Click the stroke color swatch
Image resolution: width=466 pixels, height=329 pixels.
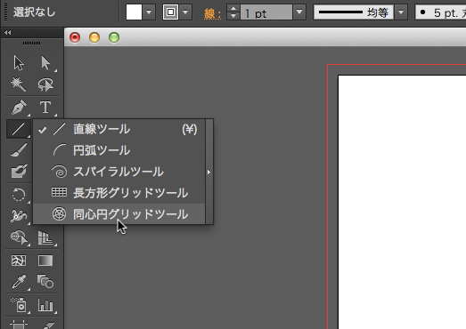click(x=170, y=12)
